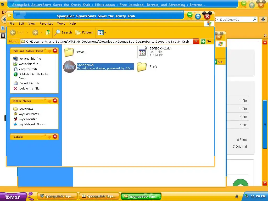Click the system tray clock
This screenshot has width=268, height=201.
[258, 196]
